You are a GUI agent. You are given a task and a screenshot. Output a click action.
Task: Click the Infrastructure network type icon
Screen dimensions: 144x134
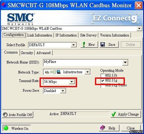pos(53,72)
